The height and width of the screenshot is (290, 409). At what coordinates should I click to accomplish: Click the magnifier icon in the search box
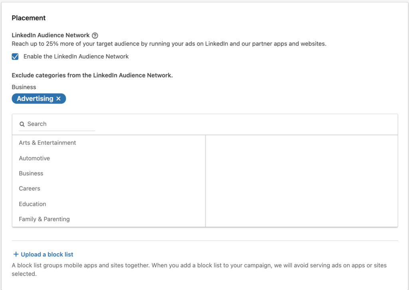click(x=22, y=124)
